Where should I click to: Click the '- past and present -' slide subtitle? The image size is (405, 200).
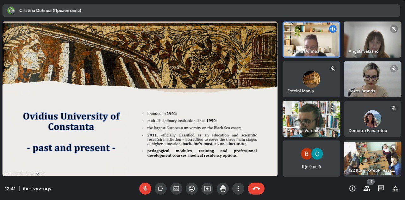coord(71,148)
